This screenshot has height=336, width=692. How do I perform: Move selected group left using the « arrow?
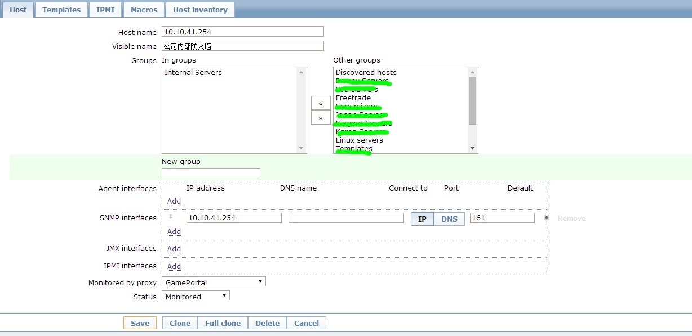coord(320,103)
